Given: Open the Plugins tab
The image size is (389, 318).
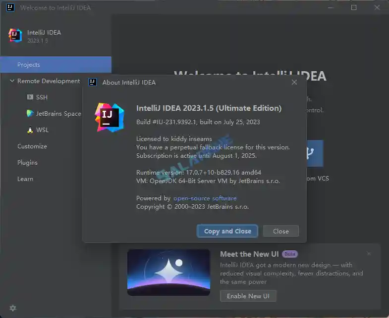Looking at the screenshot, I should coord(28,163).
